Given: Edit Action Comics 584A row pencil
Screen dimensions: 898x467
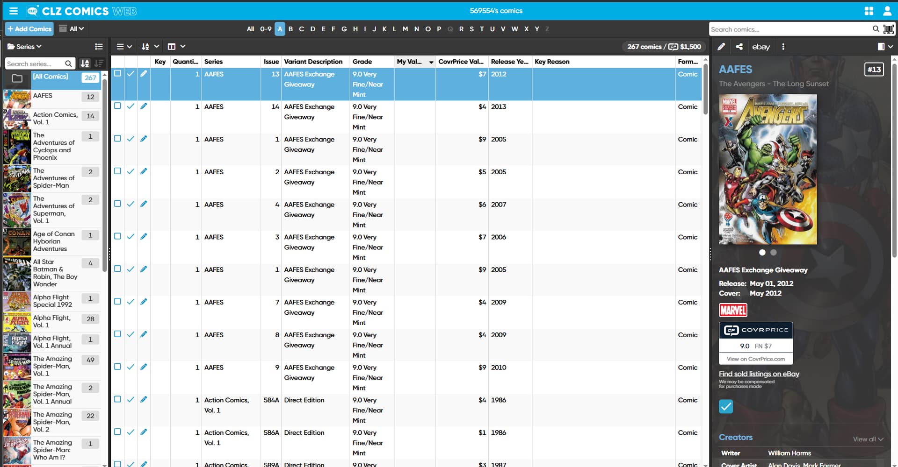Looking at the screenshot, I should pyautogui.click(x=144, y=400).
